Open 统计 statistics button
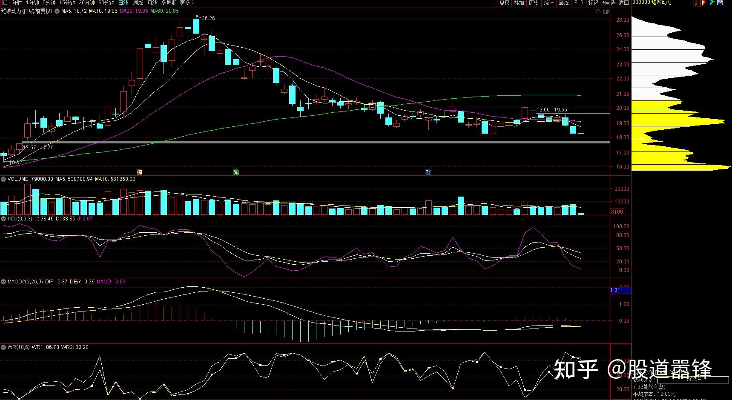The width and height of the screenshot is (732, 400). coord(549,3)
